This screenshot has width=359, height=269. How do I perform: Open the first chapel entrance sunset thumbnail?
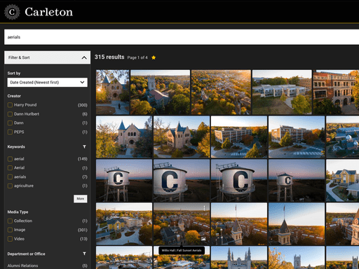[x=112, y=92]
